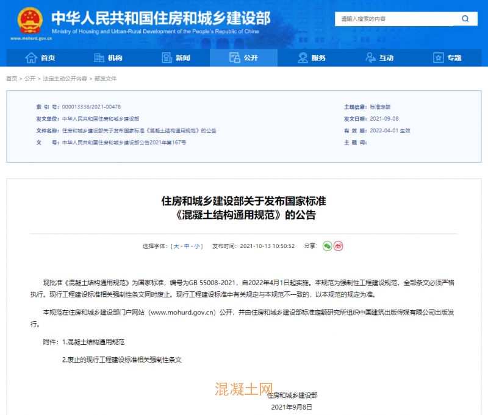Open the 首页 navigation tab
This screenshot has height=415, width=488.
pyautogui.click(x=40, y=58)
